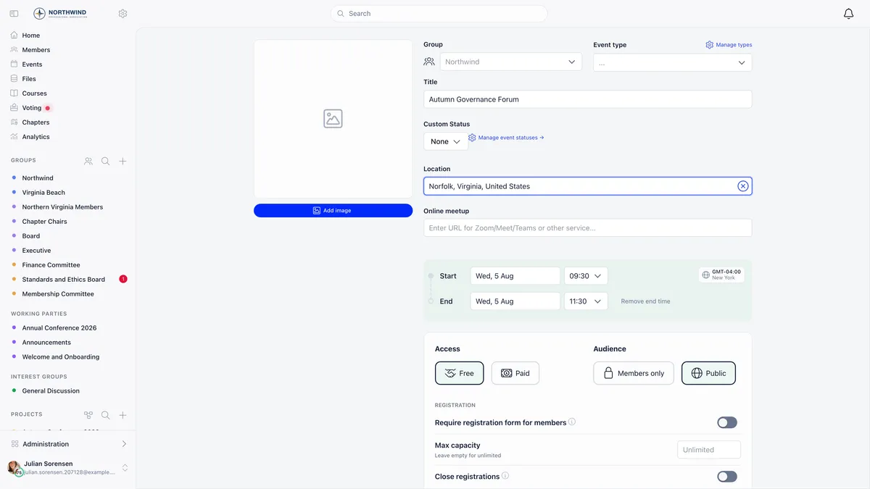Open the Event type dropdown

tap(672, 62)
